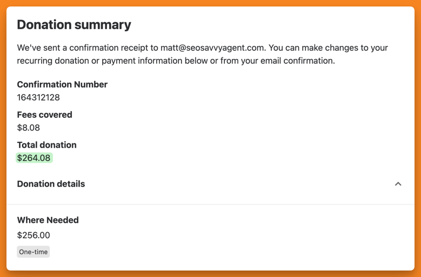Select the confirmation number 164312128

[38, 97]
